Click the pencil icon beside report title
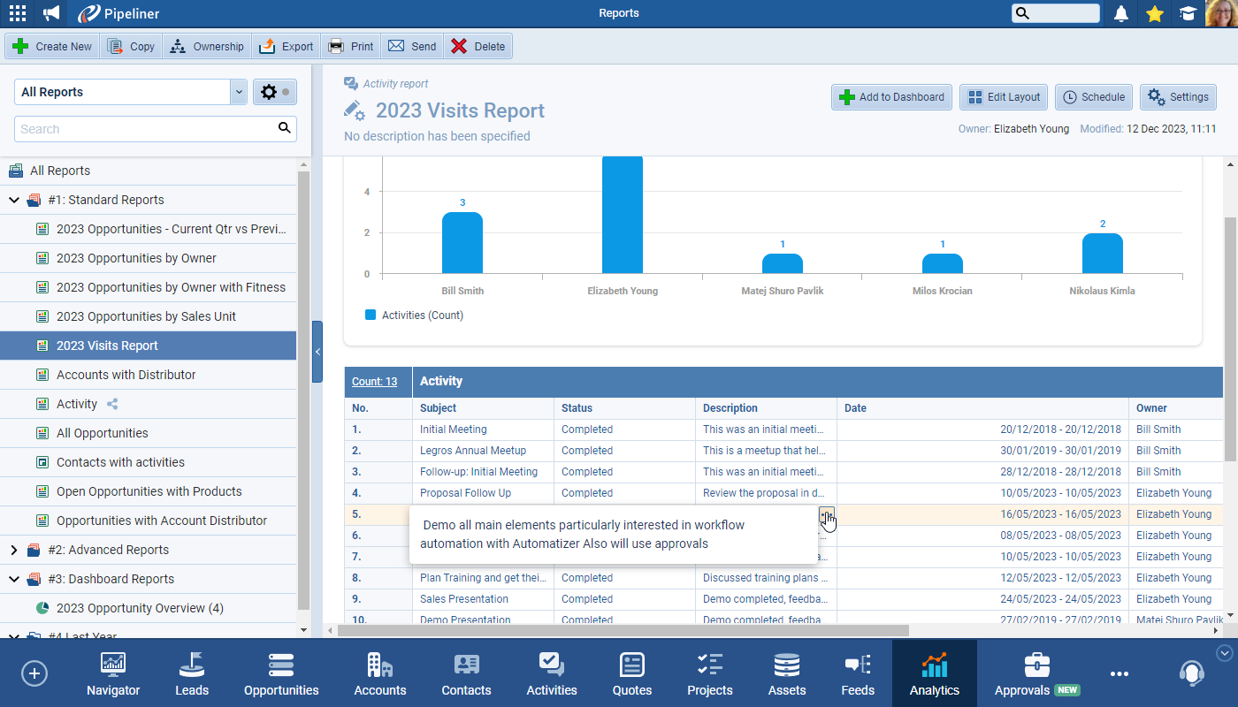The image size is (1238, 707). point(354,110)
